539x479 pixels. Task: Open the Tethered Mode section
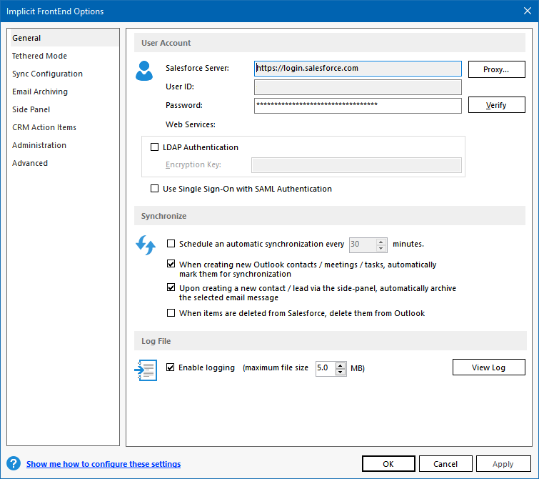click(39, 56)
